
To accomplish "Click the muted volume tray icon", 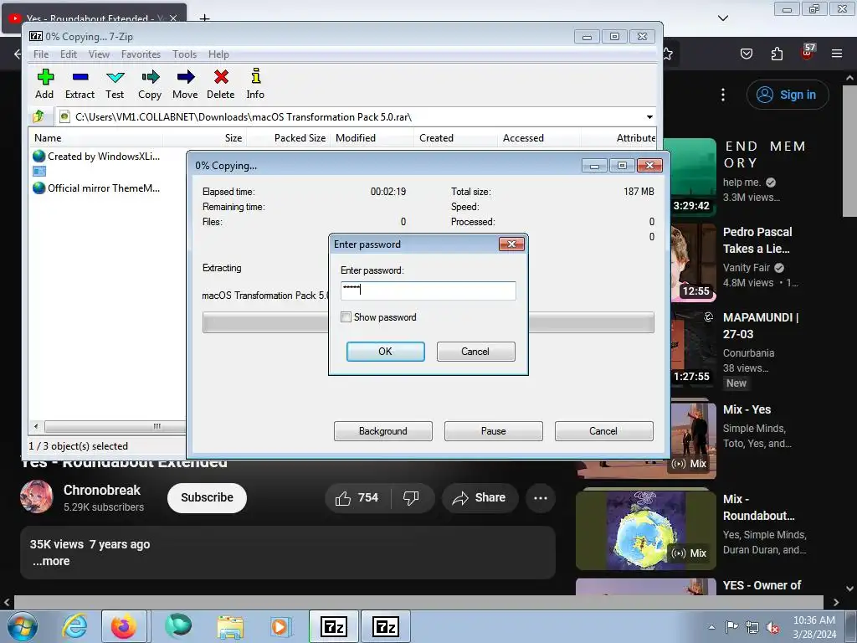I will [772, 626].
